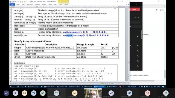Click the 'transpose()' table cell
This screenshot has width=175, height=98.
pyautogui.click(x=25, y=26)
